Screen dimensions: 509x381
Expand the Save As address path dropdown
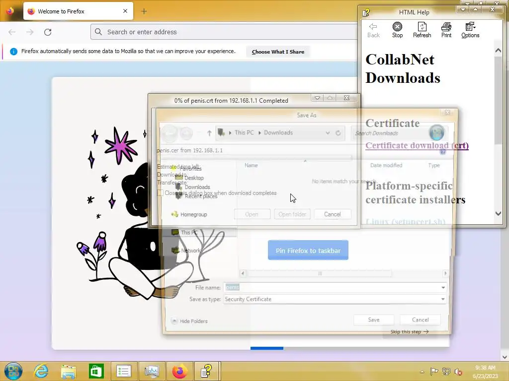click(328, 133)
